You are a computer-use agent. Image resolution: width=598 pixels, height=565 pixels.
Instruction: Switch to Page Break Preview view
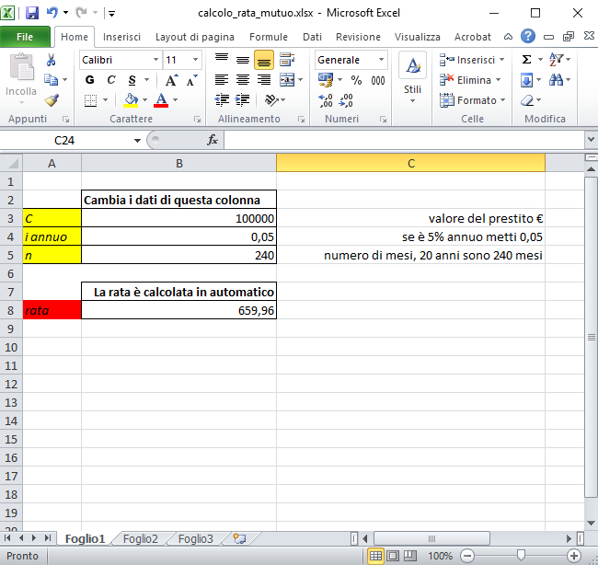410,556
